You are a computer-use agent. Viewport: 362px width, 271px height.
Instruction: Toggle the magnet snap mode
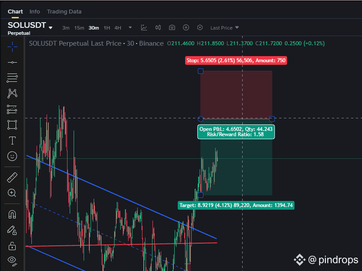pos(12,214)
